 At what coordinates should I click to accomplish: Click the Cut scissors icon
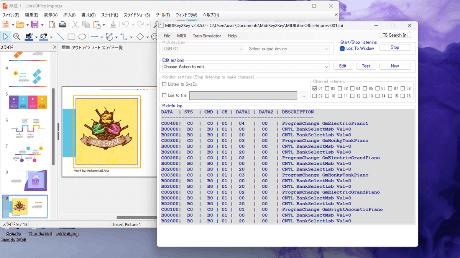tap(75, 25)
